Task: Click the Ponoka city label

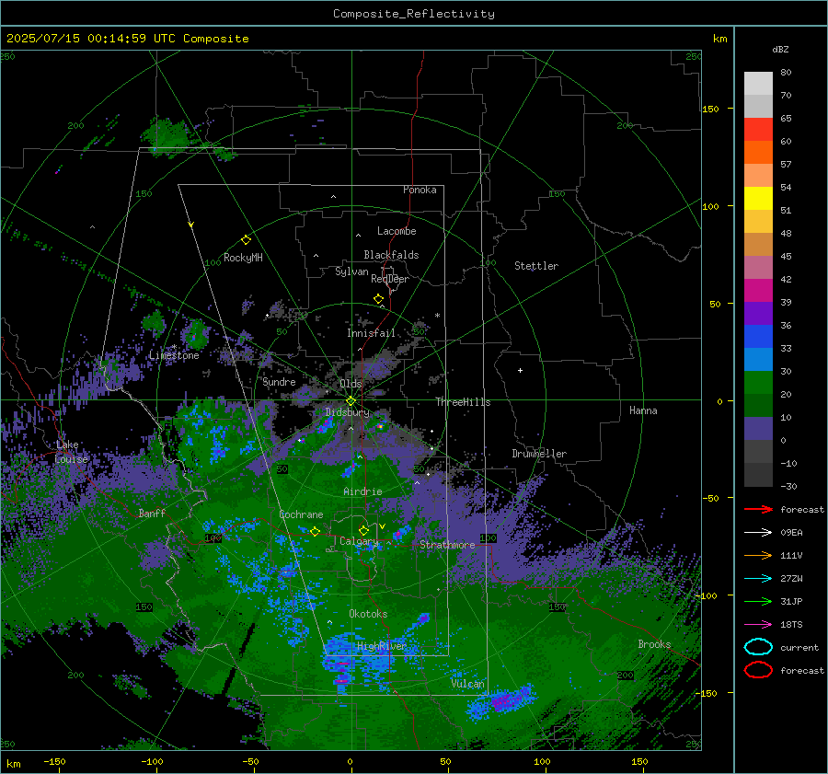Action: pyautogui.click(x=420, y=190)
